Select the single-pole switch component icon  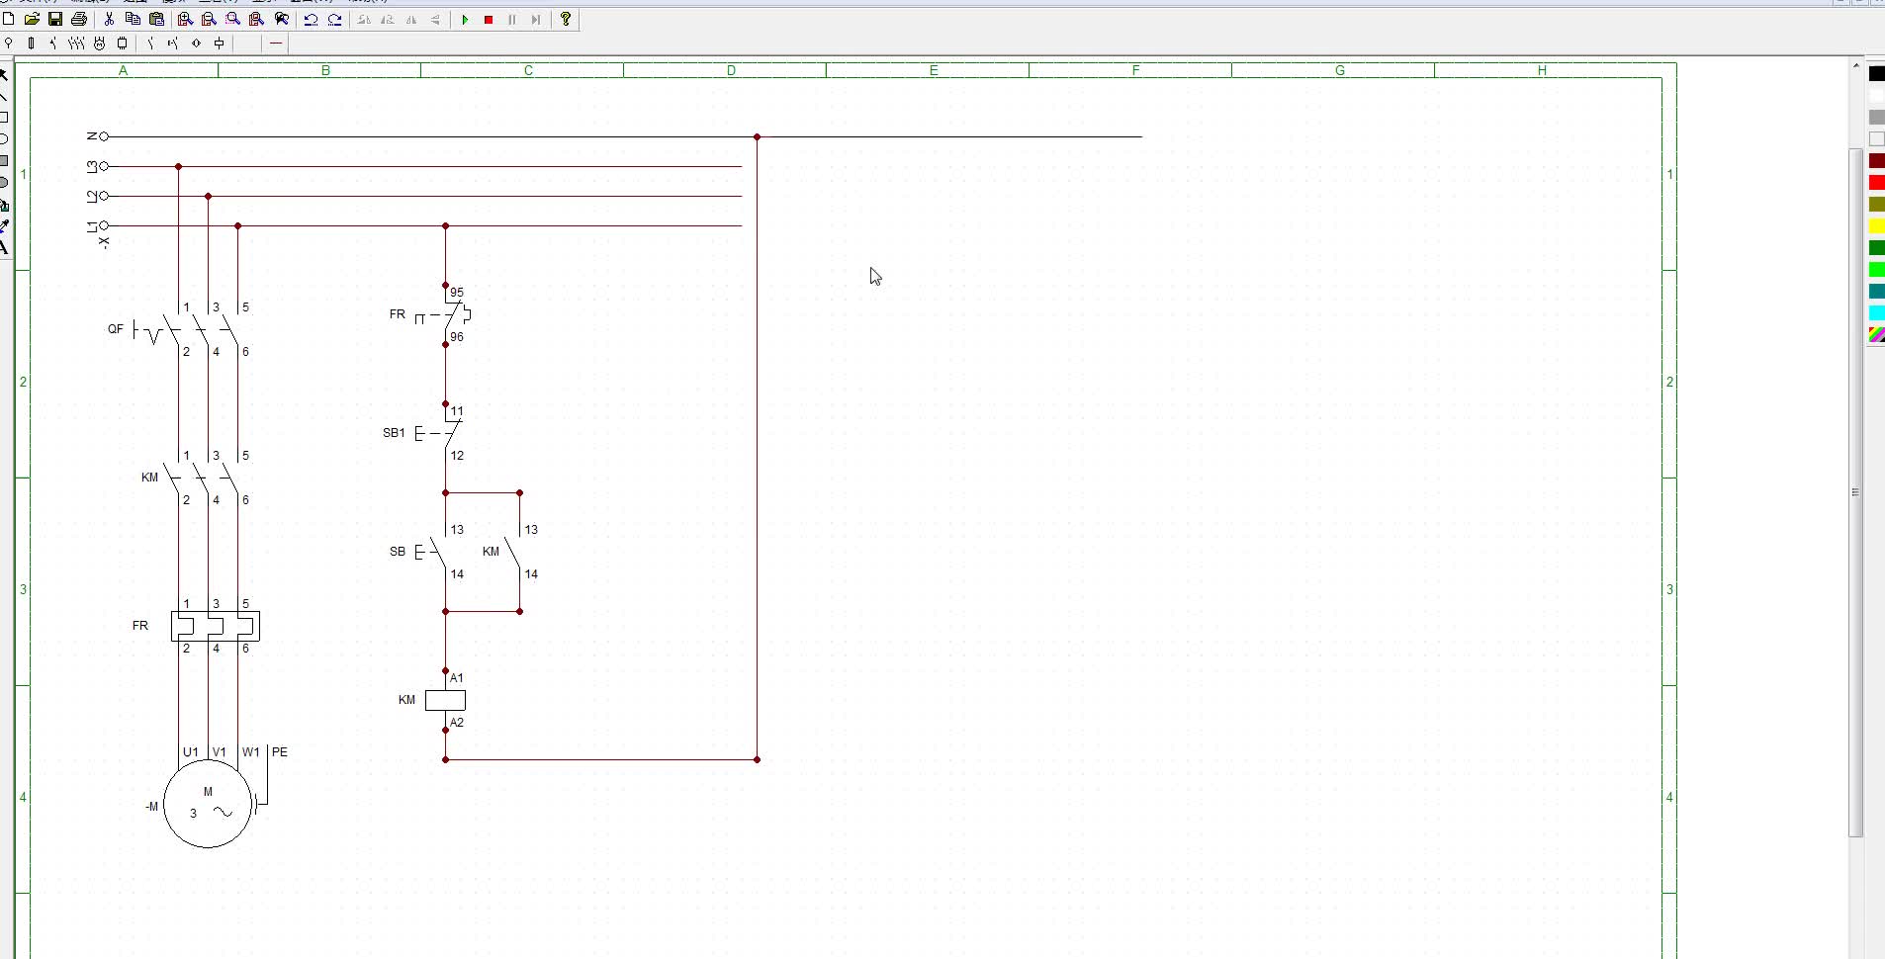coord(53,43)
